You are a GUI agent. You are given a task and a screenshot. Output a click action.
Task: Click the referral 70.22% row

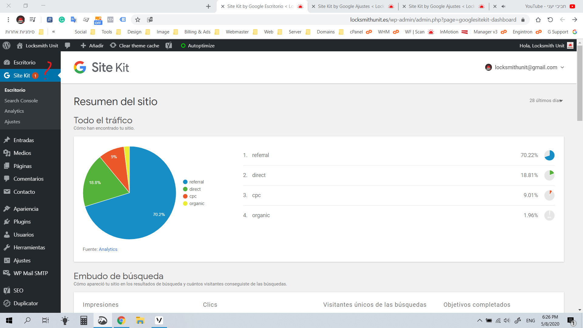(x=399, y=155)
